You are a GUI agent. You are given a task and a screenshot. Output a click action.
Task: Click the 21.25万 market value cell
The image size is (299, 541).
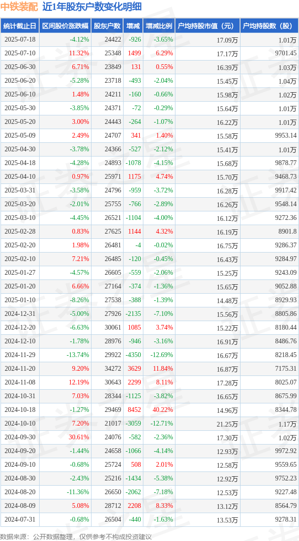[x=227, y=424]
